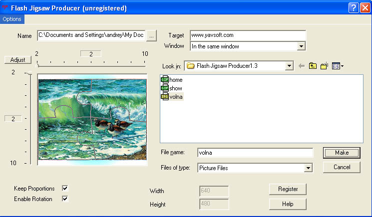The image size is (372, 217).
Task: Toggle the Enable Rotation checkbox
Action: tap(65, 199)
